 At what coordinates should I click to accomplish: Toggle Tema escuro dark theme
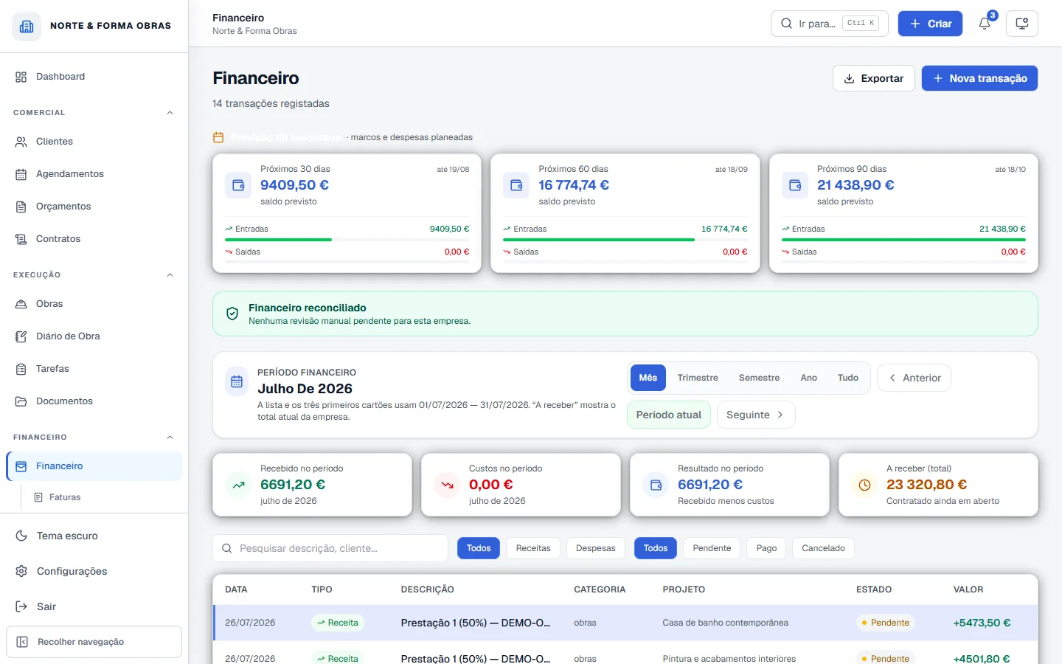94,536
